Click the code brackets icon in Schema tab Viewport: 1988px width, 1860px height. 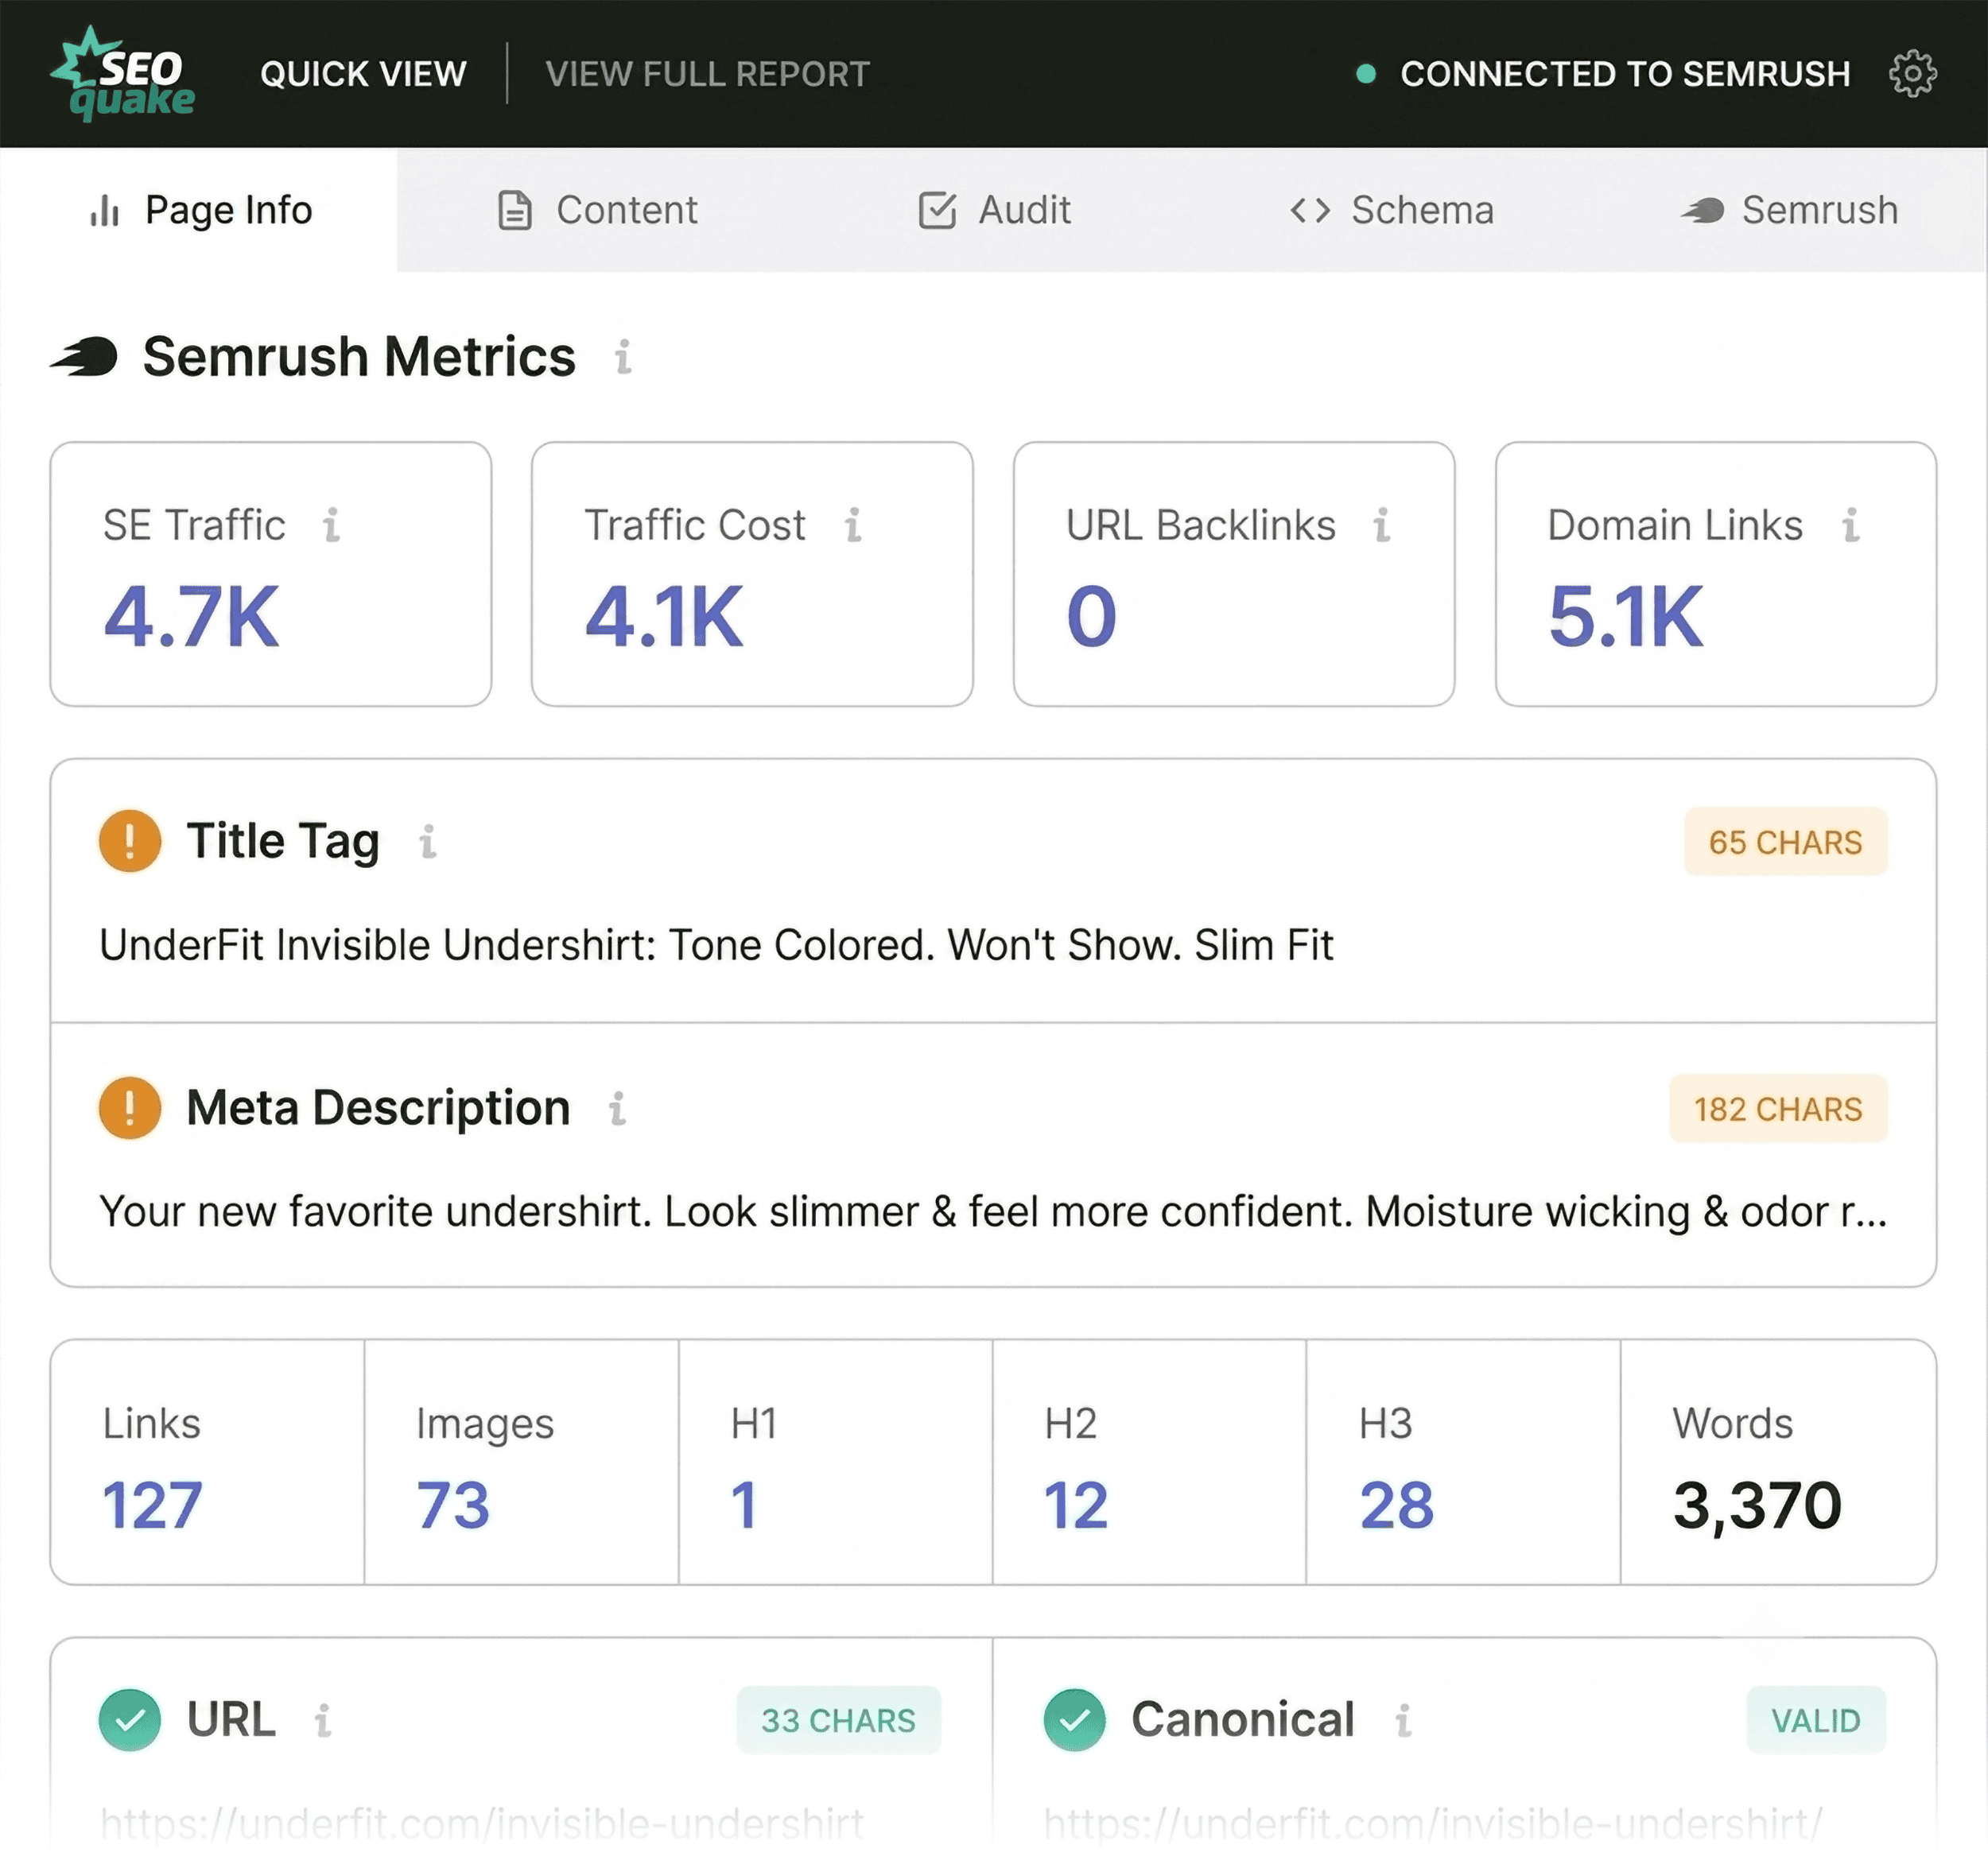coord(1310,211)
